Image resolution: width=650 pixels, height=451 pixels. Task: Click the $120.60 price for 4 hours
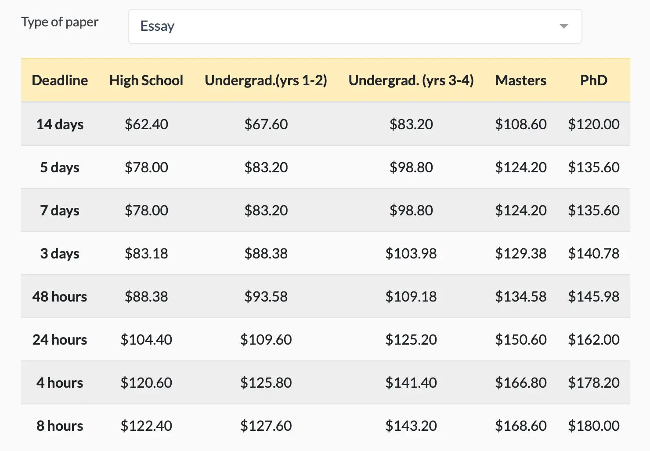[146, 382]
